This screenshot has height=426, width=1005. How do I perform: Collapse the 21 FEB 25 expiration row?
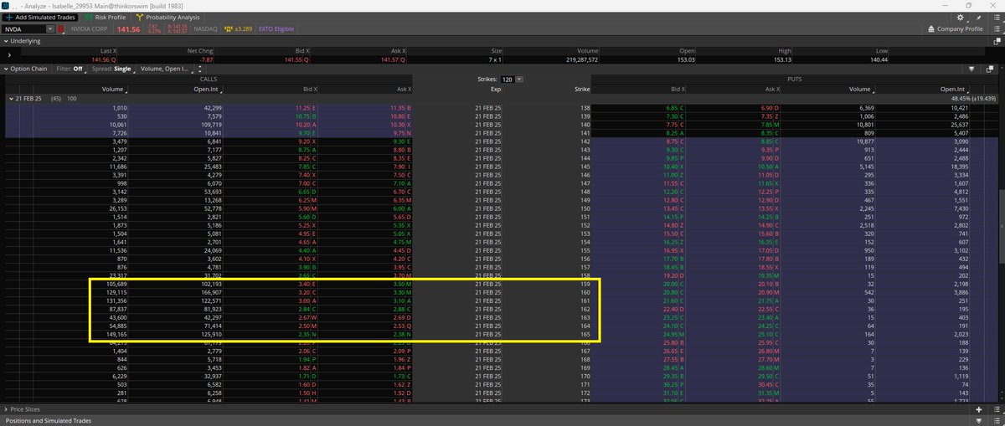(11, 99)
